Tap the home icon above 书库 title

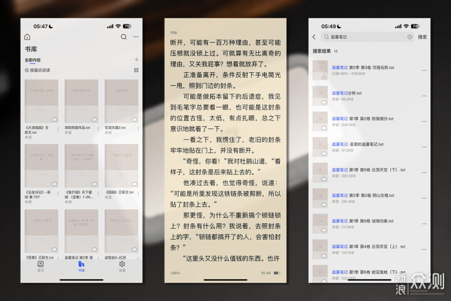28,37
